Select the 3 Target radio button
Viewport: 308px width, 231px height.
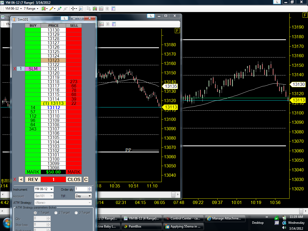click(76, 213)
